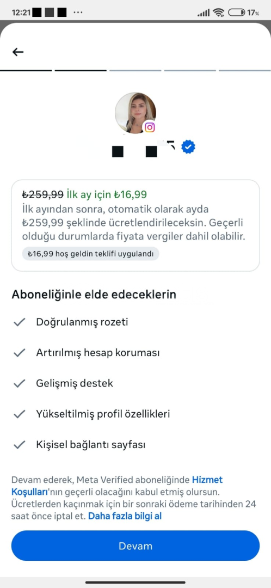Tap the hoş geldin teklifi uygulandı chip
Screen dimensions: 271x588
91,254
